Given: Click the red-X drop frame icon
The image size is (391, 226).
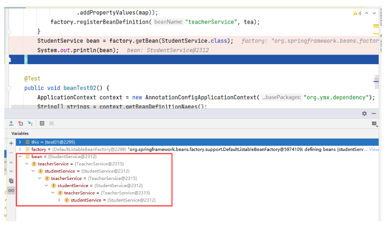Looking at the screenshot, I should (x=20, y=123).
